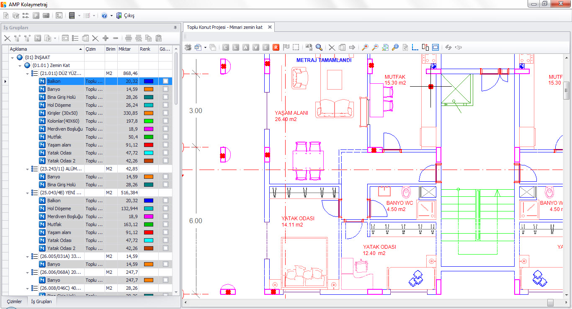Click the P icon in main toolbar
This screenshot has width=572, height=309.
(36, 15)
